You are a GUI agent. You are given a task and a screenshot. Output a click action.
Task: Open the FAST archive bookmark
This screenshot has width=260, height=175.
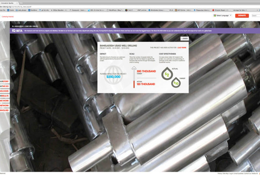pyautogui.click(x=141, y=10)
